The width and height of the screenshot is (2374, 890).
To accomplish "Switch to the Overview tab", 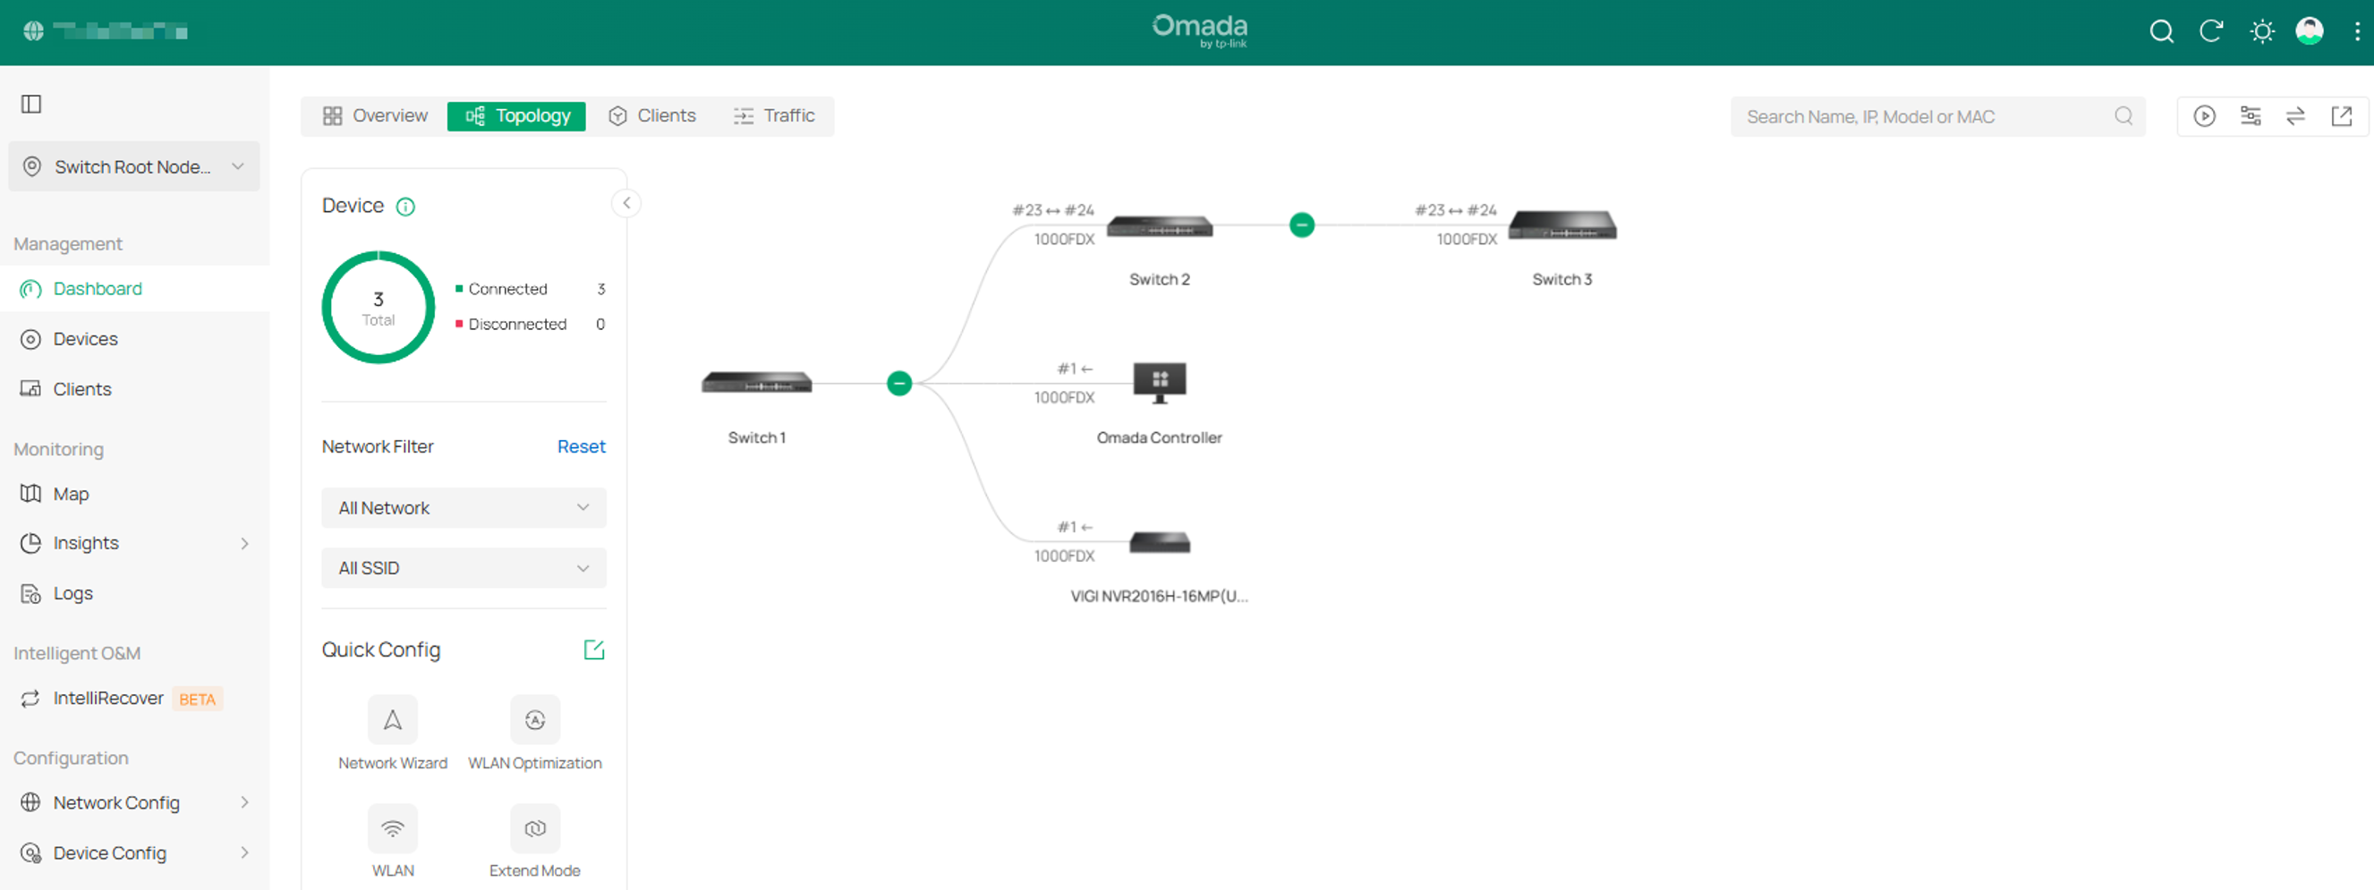I will 375,116.
